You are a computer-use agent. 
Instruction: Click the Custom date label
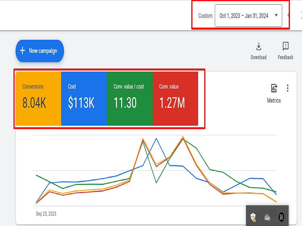click(x=205, y=16)
